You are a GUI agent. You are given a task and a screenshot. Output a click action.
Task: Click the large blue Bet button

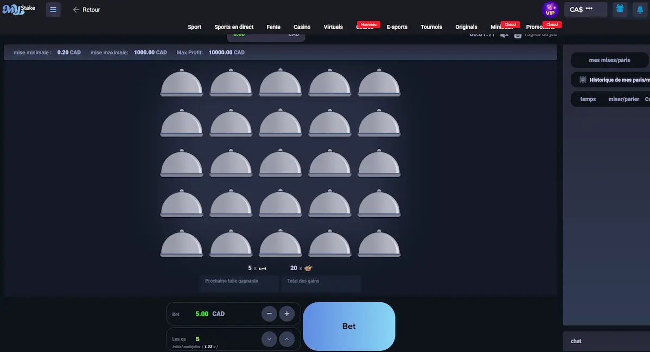(x=349, y=326)
